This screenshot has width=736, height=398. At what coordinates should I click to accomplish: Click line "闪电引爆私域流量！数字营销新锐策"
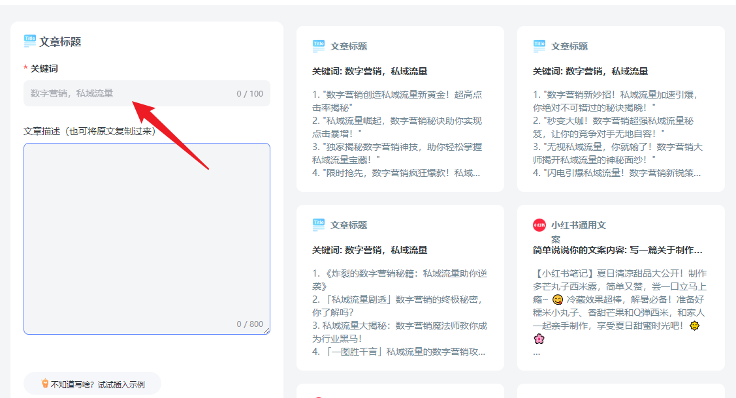(x=616, y=173)
